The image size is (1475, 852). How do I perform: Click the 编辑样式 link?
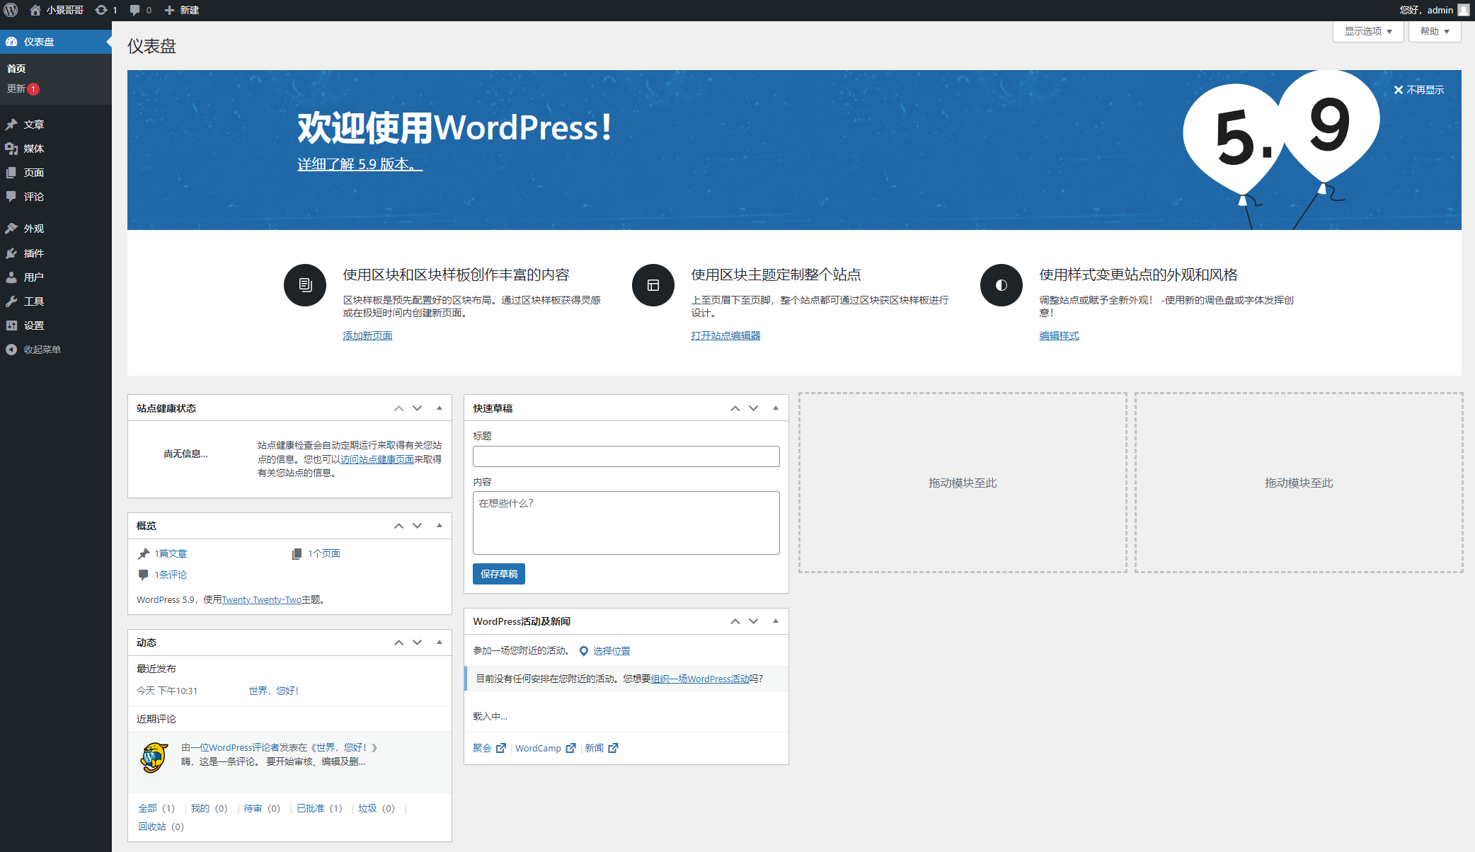pyautogui.click(x=1059, y=335)
